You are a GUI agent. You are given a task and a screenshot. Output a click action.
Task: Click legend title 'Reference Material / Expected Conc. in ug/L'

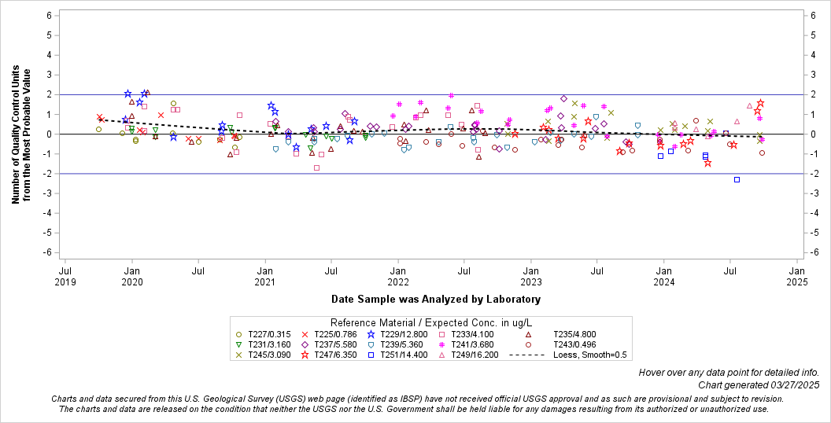coord(431,323)
